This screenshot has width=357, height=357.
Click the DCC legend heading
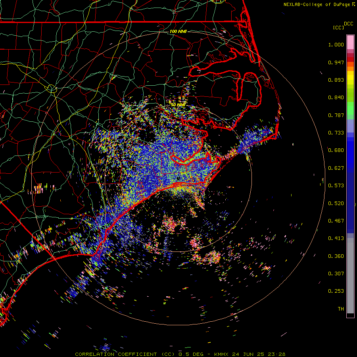pos(349,24)
